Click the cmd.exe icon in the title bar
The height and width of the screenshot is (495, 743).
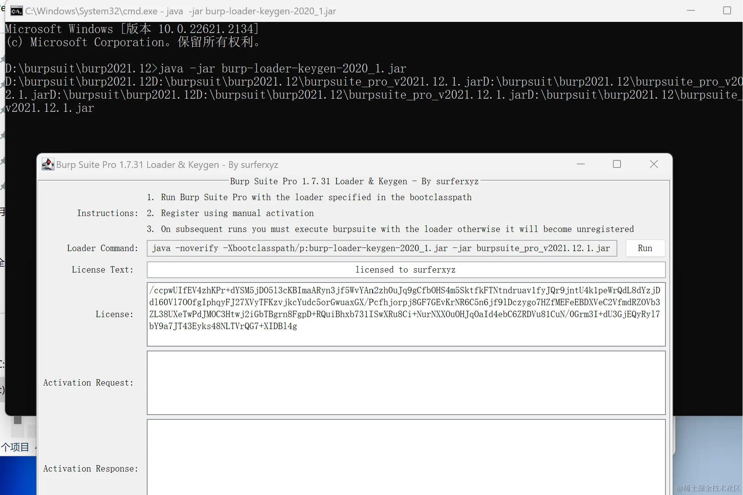pyautogui.click(x=16, y=11)
